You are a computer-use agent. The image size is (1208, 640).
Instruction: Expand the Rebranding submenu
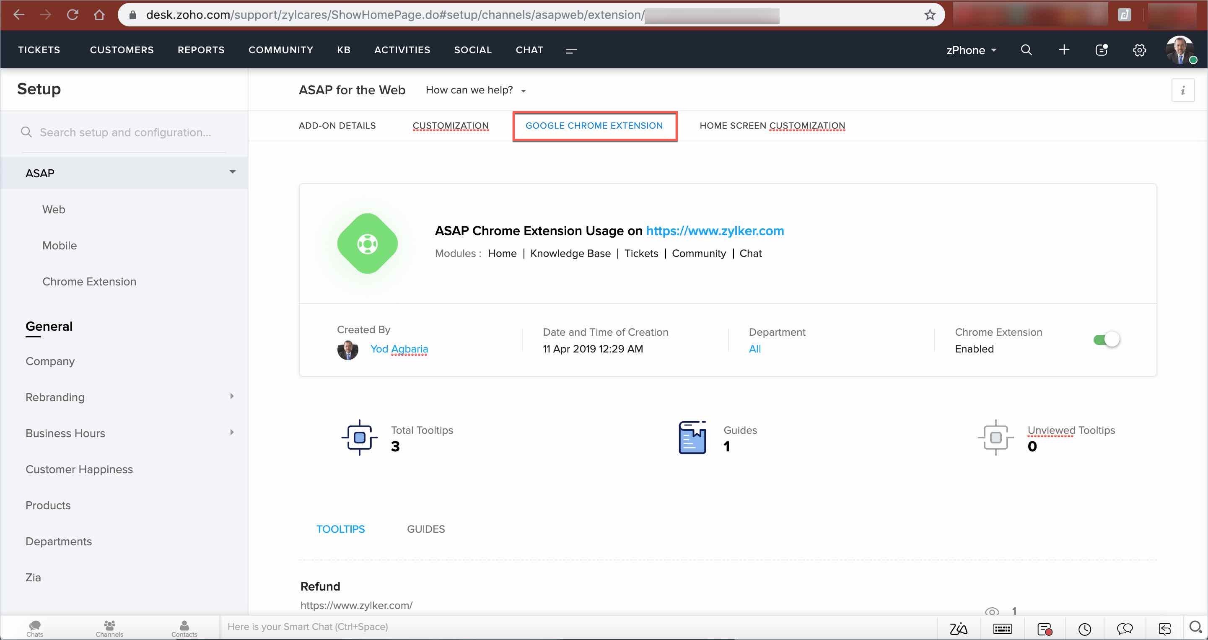[232, 396]
